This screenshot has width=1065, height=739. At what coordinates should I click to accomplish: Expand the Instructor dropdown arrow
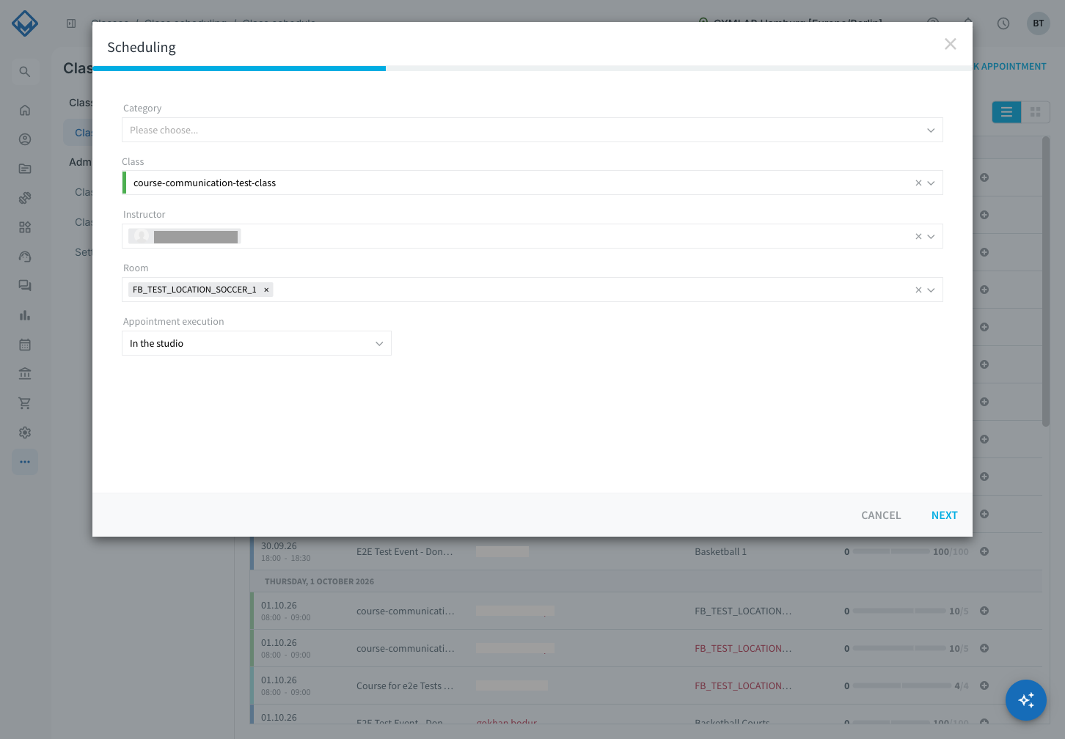931,236
